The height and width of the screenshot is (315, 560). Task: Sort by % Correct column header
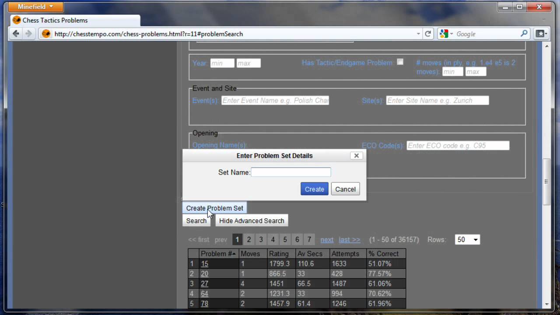385,254
